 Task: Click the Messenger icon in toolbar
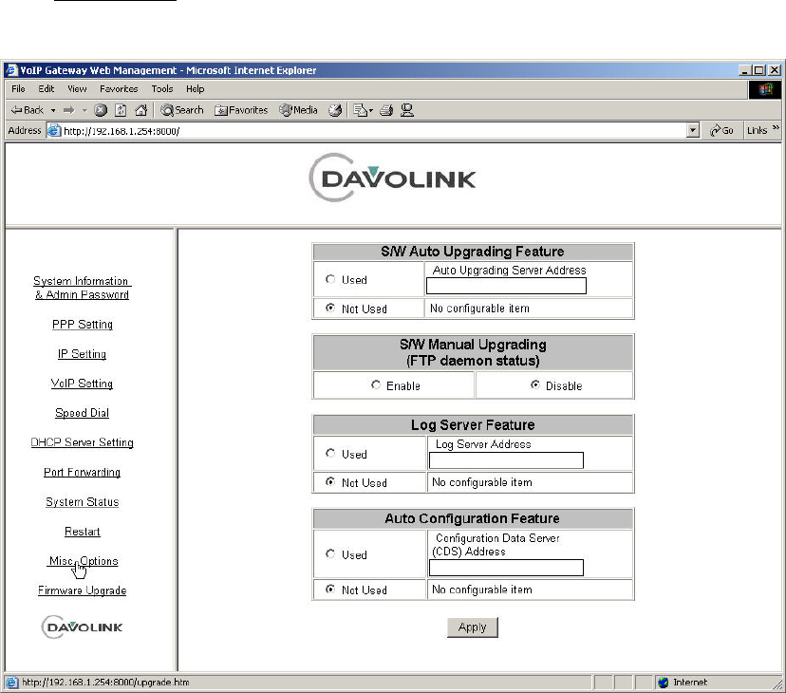point(407,110)
